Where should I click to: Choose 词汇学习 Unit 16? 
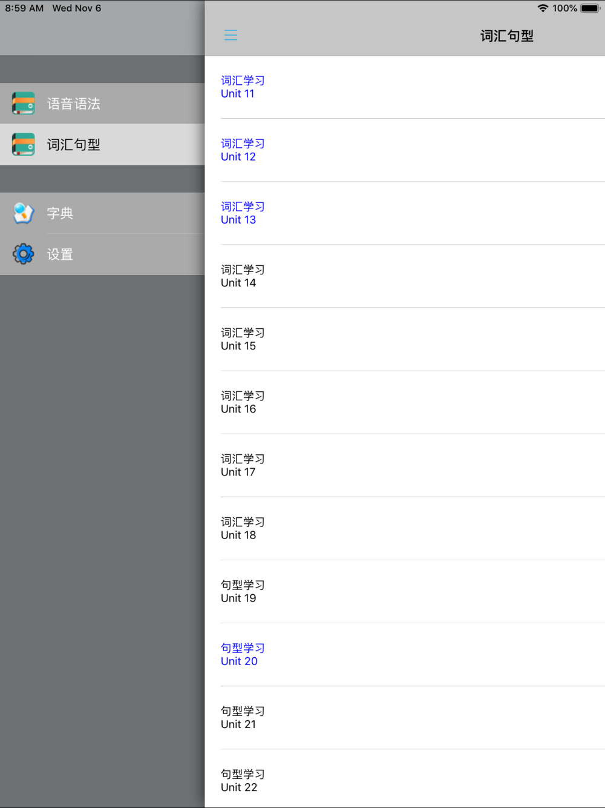click(405, 402)
